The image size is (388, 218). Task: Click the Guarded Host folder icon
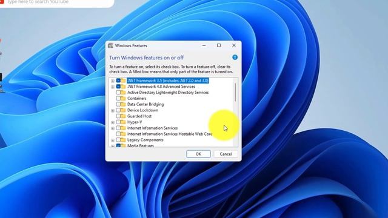click(x=123, y=116)
